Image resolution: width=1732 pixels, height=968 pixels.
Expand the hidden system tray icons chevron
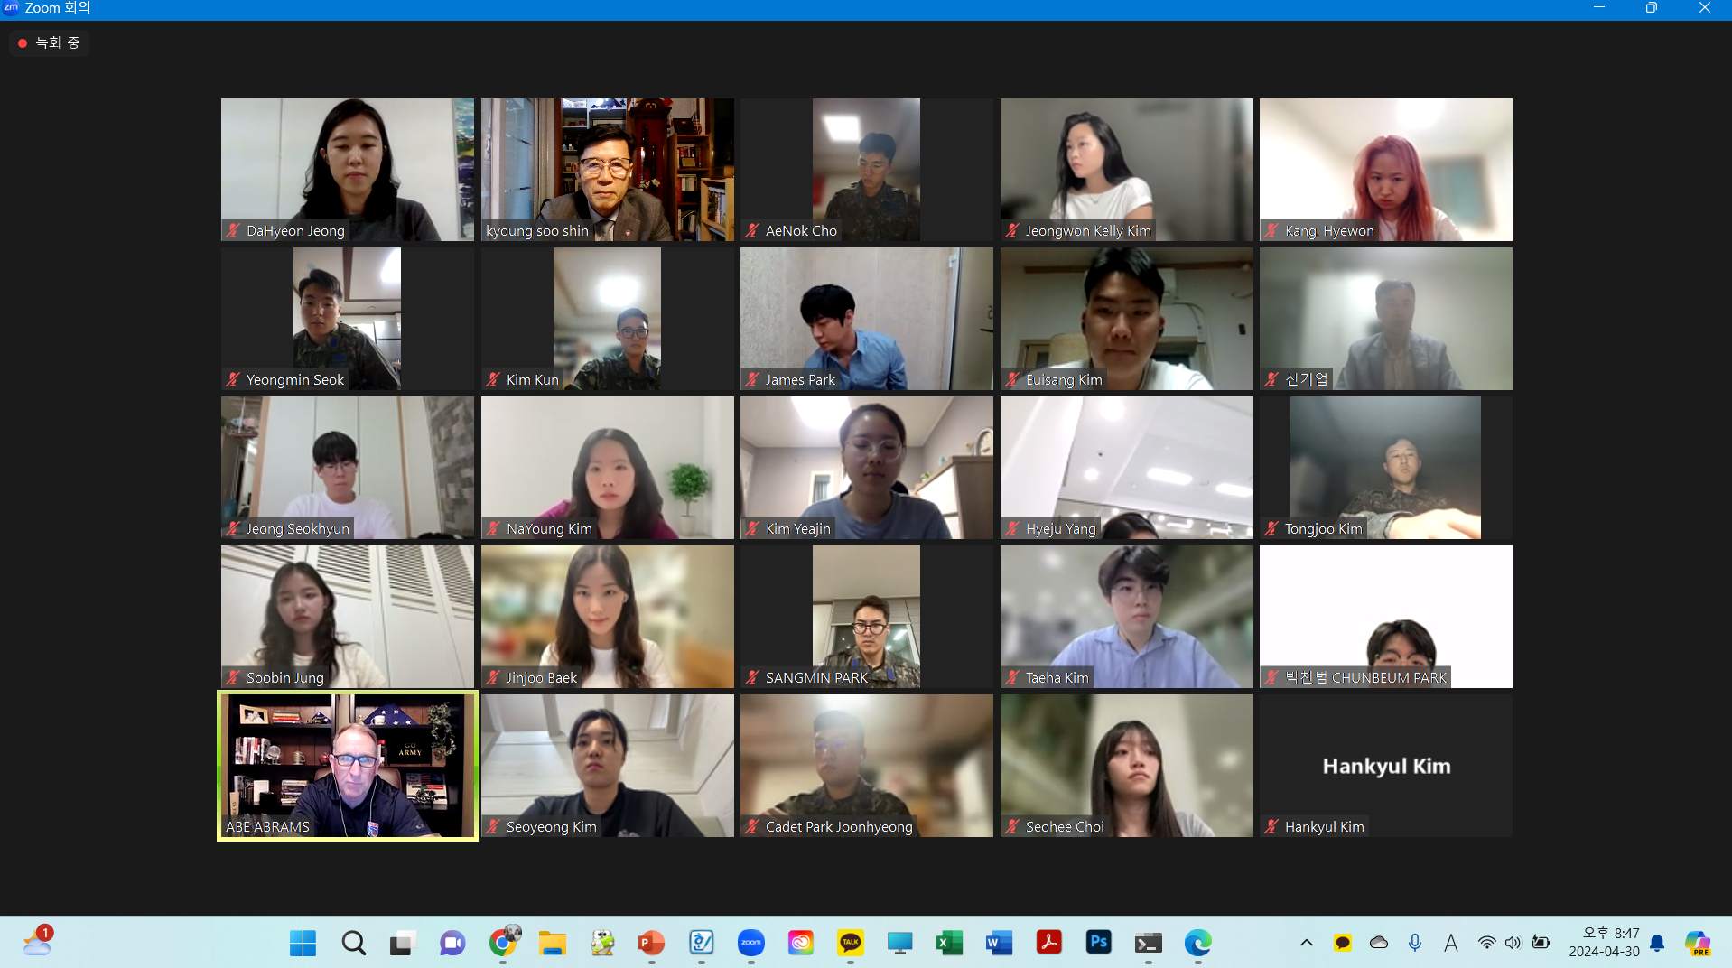1306,943
